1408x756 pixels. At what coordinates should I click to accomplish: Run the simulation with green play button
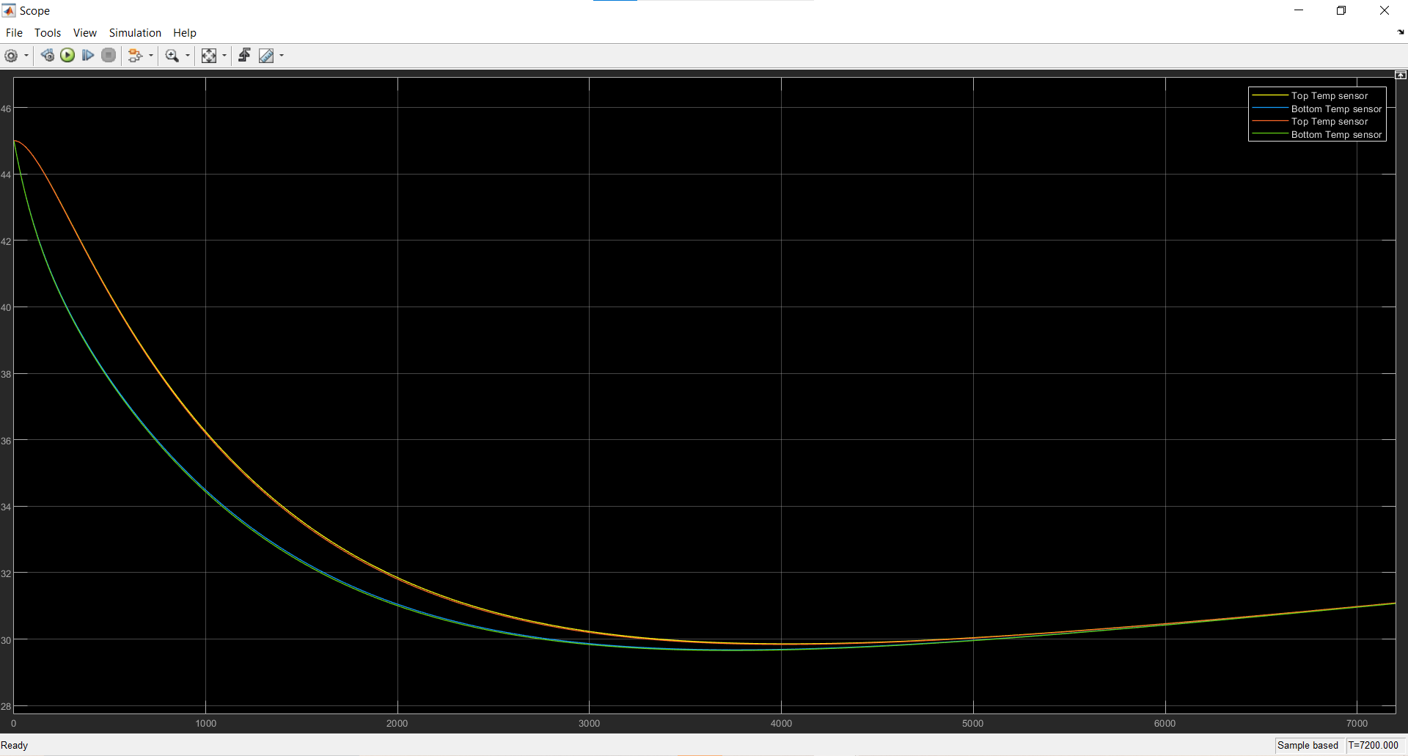click(x=67, y=56)
